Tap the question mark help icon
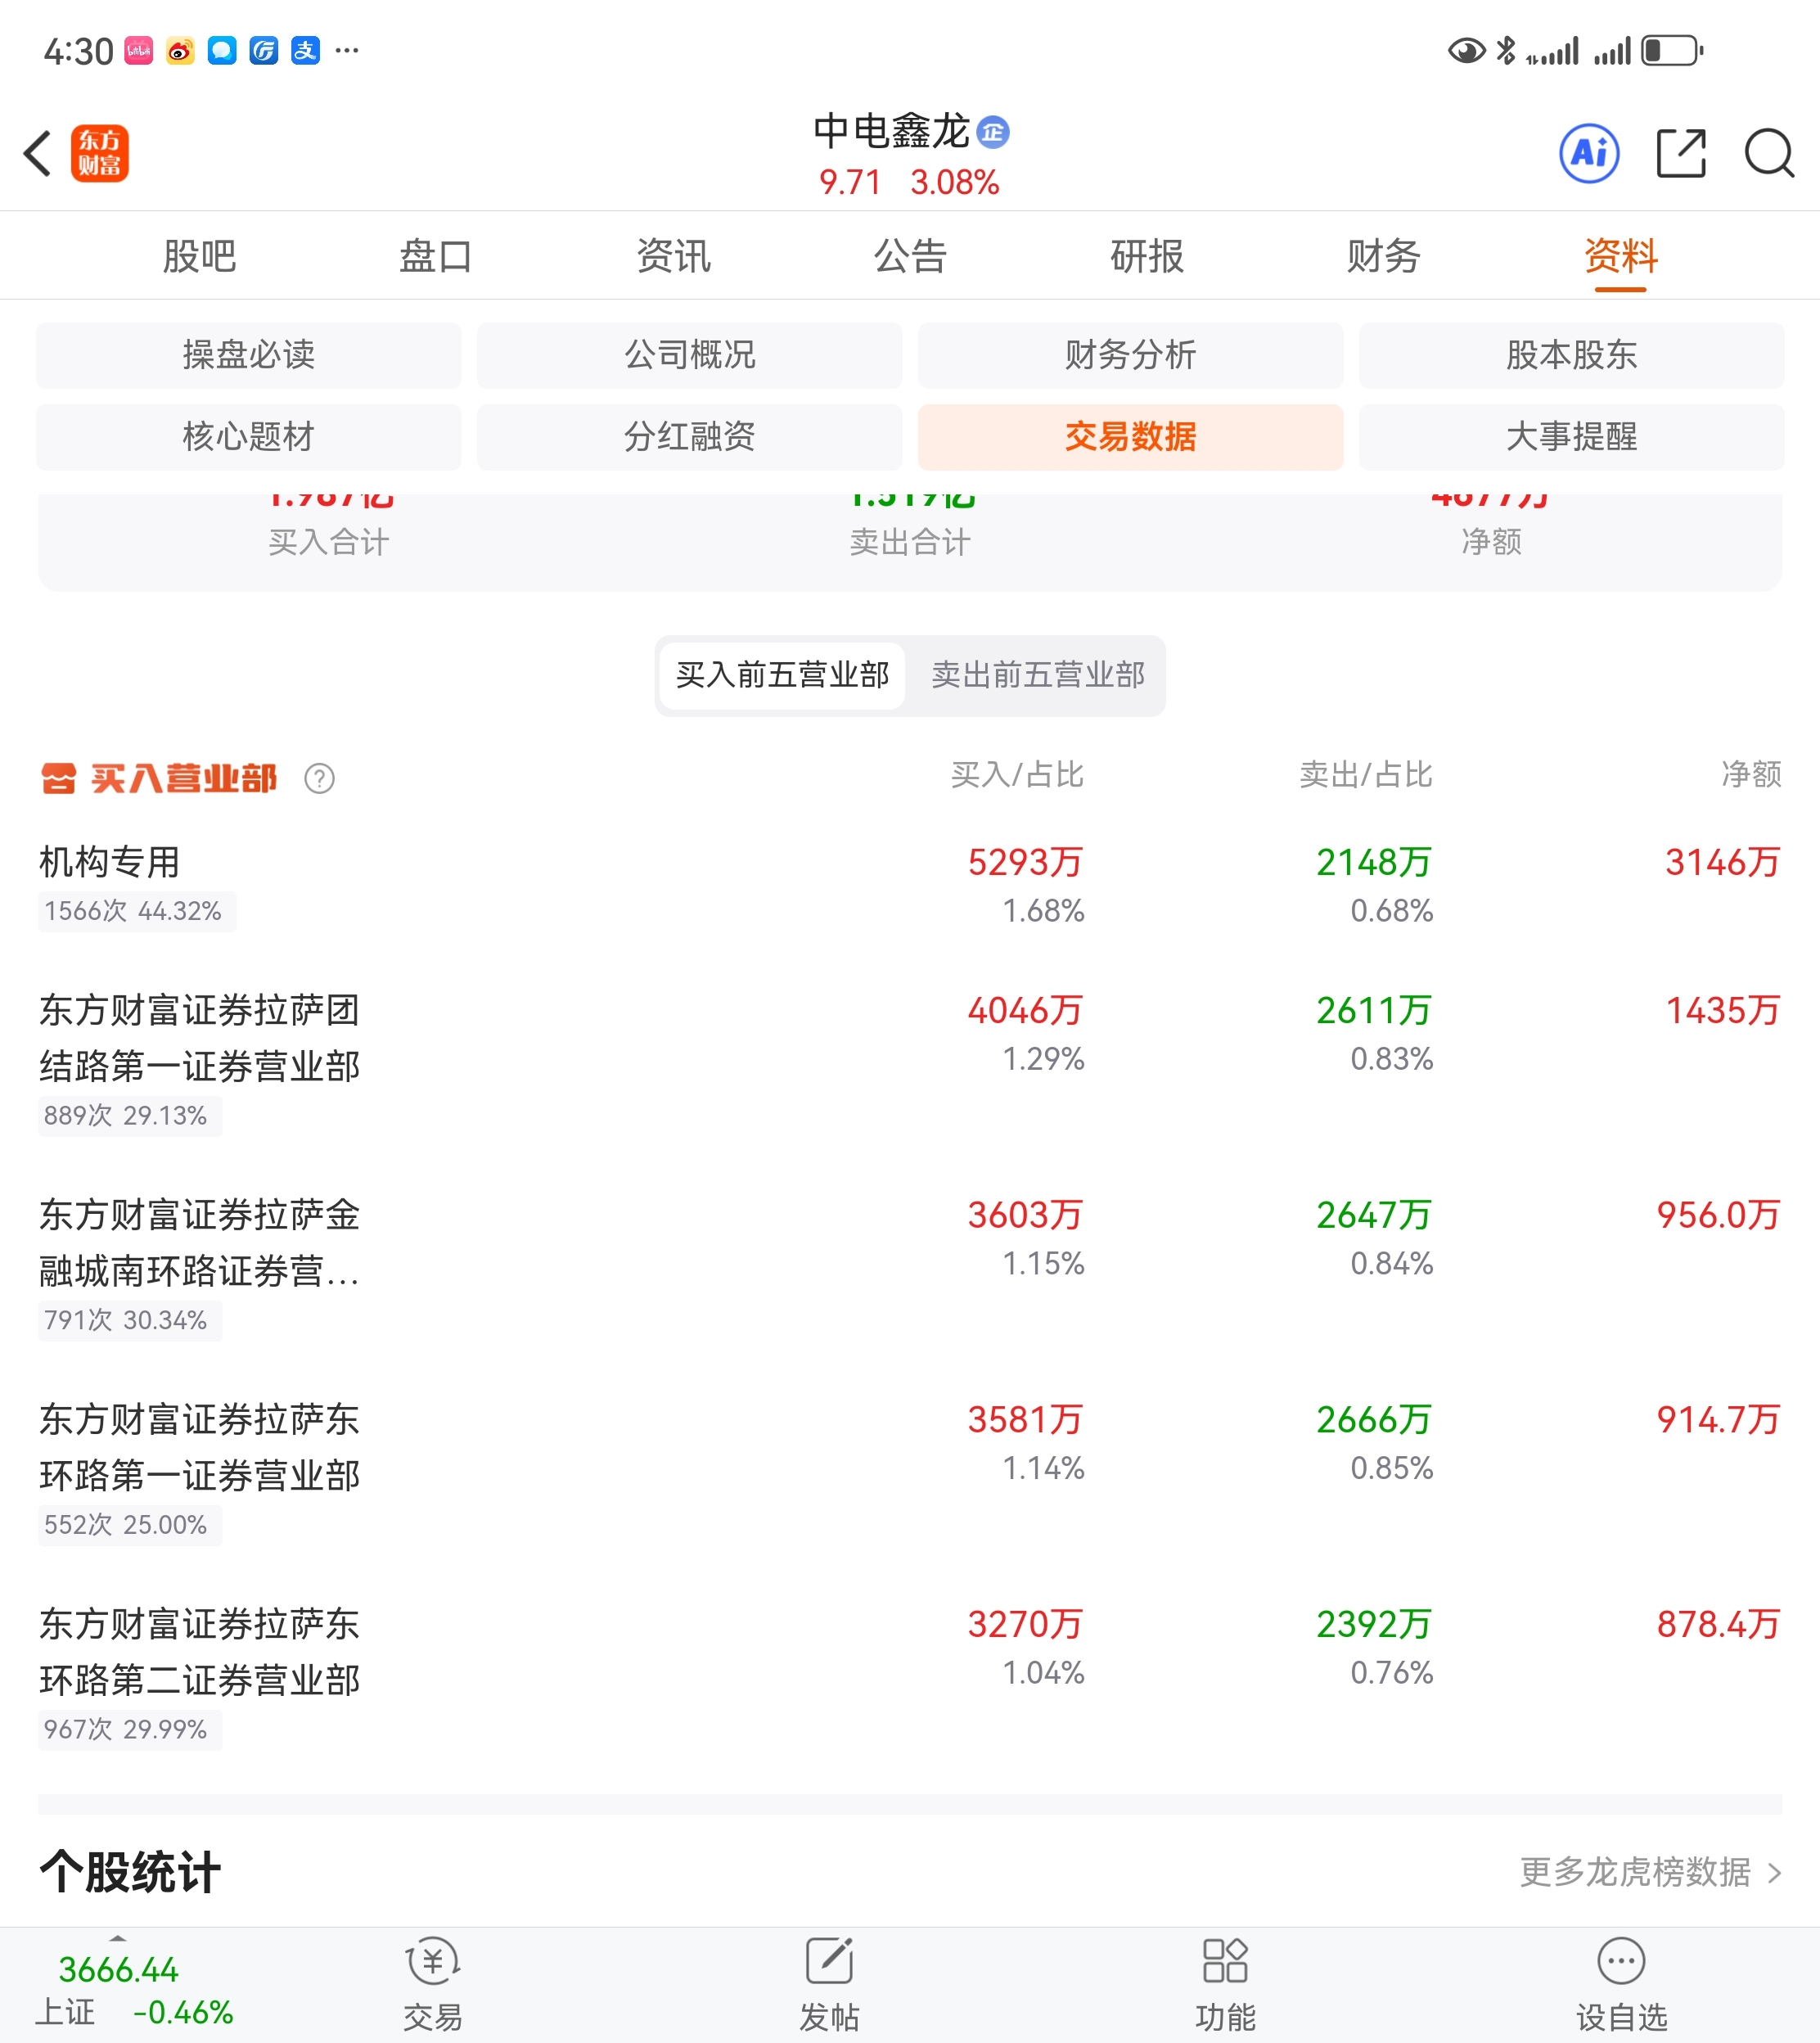 tap(319, 778)
